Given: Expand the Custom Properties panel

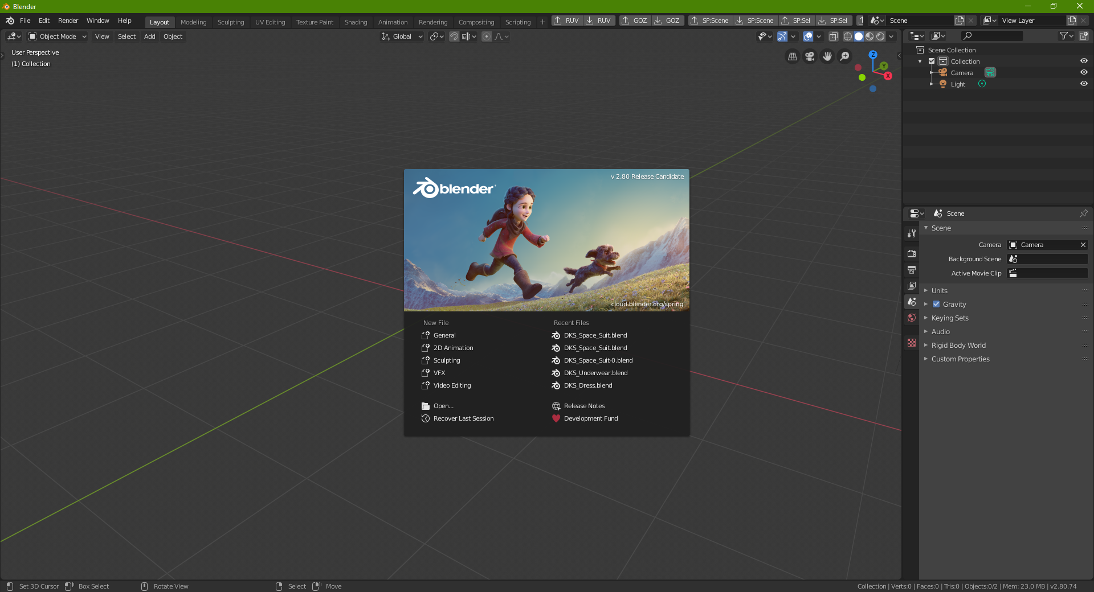Looking at the screenshot, I should coord(960,359).
